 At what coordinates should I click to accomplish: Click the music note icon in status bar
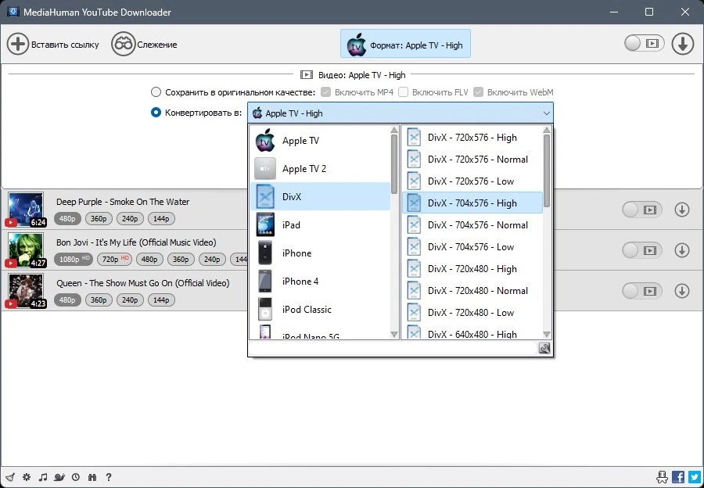pos(43,477)
